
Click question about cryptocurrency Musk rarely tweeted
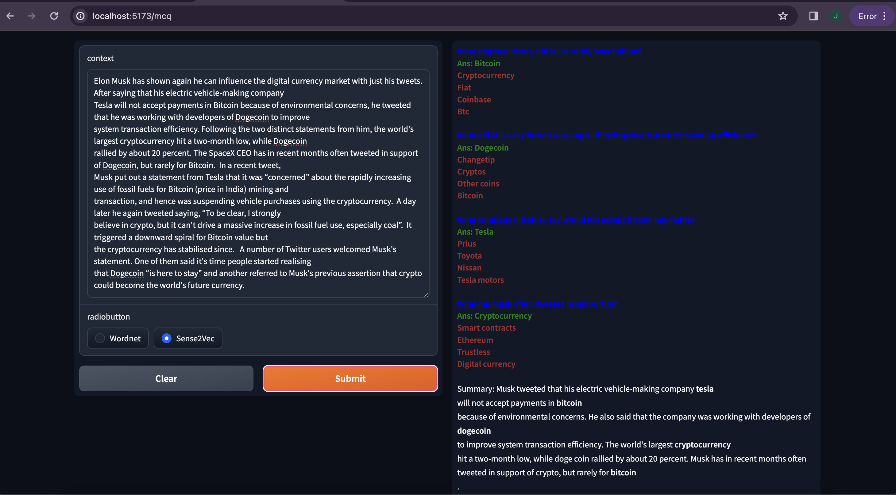point(549,52)
